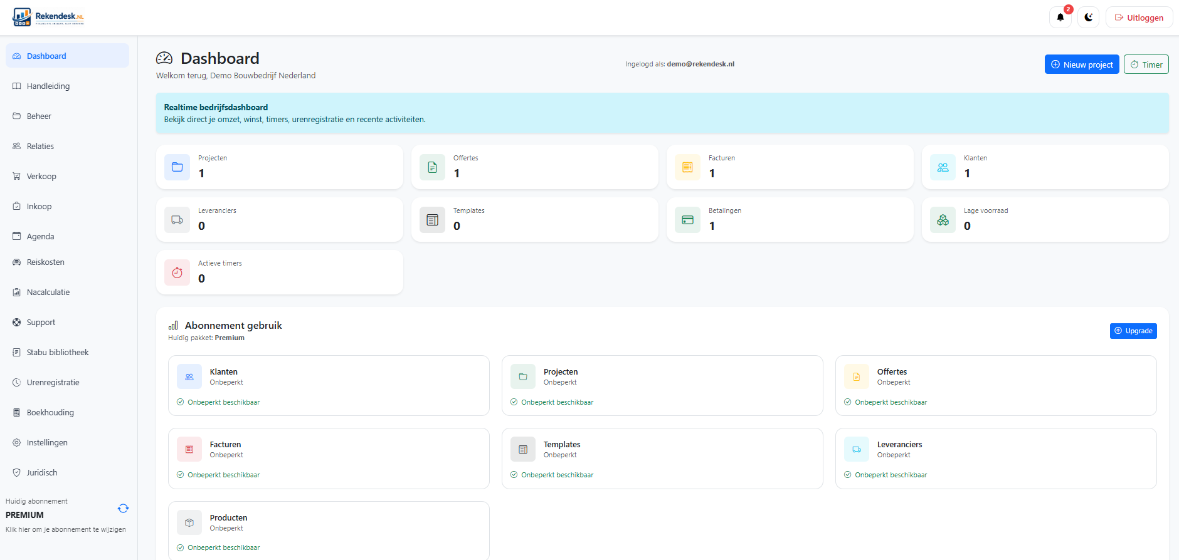Click the Leveranciers truck stat icon
The width and height of the screenshot is (1179, 560).
click(x=177, y=220)
